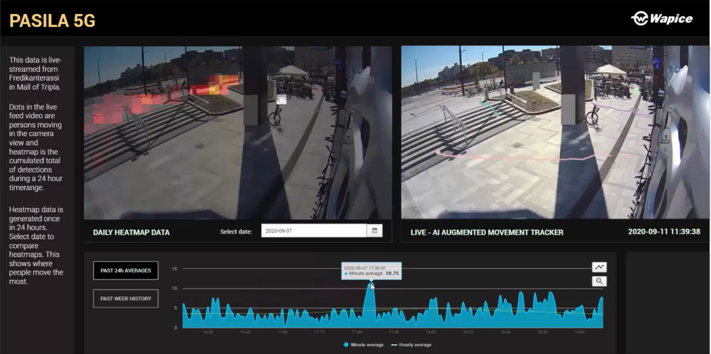The width and height of the screenshot is (711, 354).
Task: Click the 'Heatmap data is generated once' paragraph
Action: 36,245
